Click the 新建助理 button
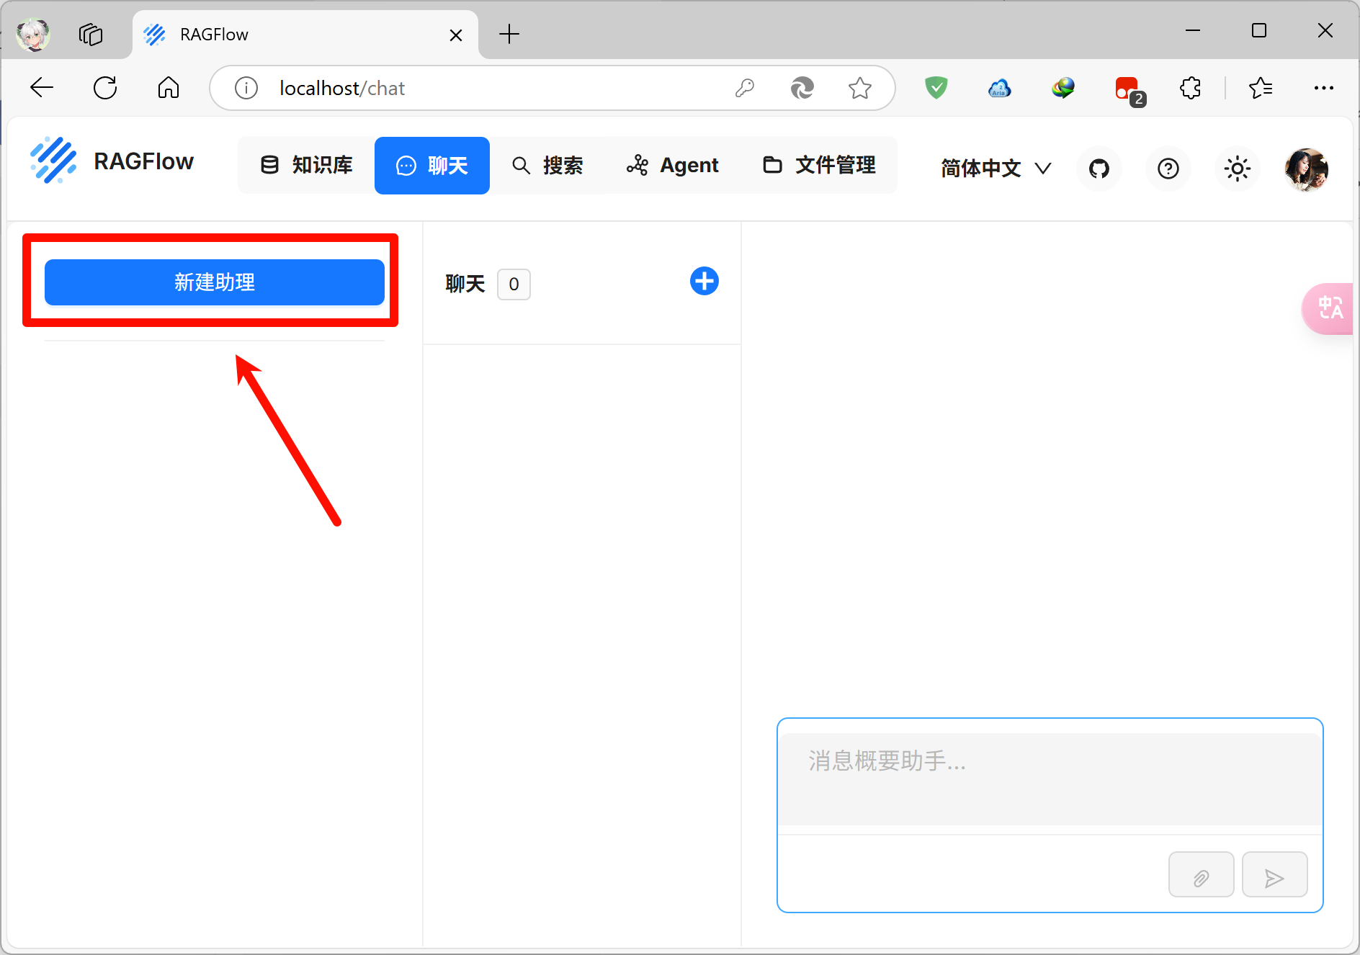 click(x=214, y=282)
